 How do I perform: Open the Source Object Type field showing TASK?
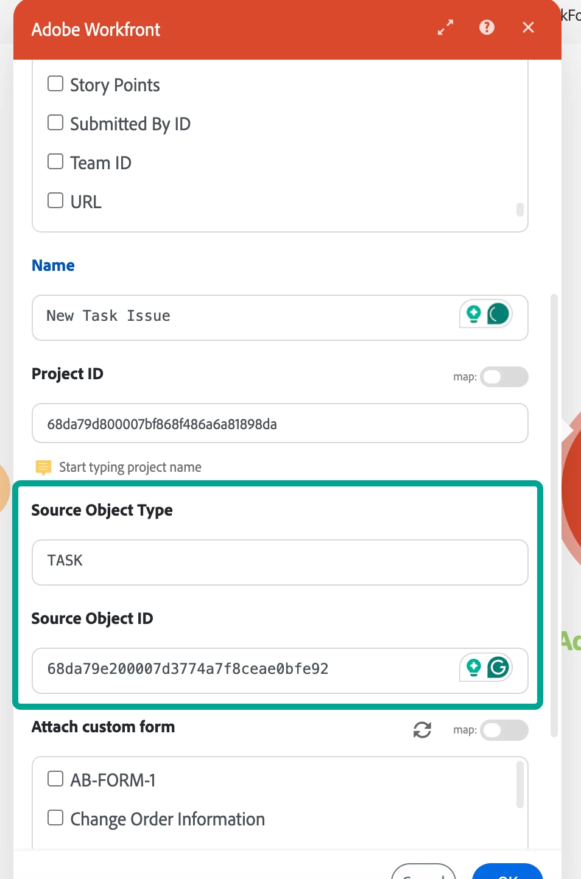tap(280, 562)
